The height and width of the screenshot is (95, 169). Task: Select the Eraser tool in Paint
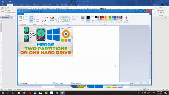(x=43, y=21)
